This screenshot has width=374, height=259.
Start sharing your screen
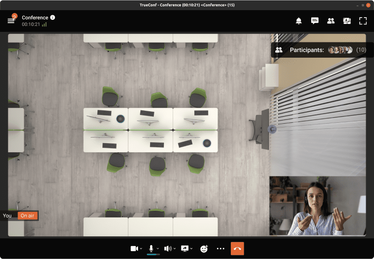coord(185,248)
